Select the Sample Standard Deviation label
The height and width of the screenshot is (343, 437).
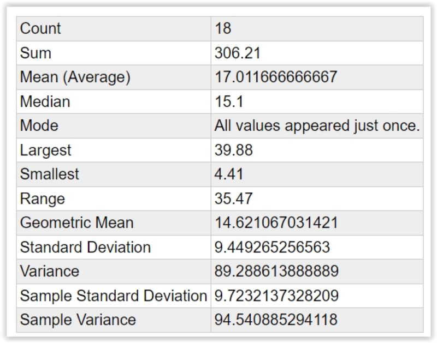(x=114, y=296)
